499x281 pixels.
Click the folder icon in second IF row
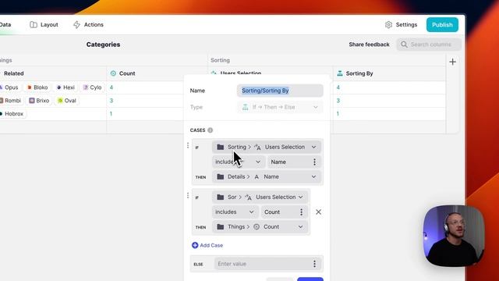(220, 197)
